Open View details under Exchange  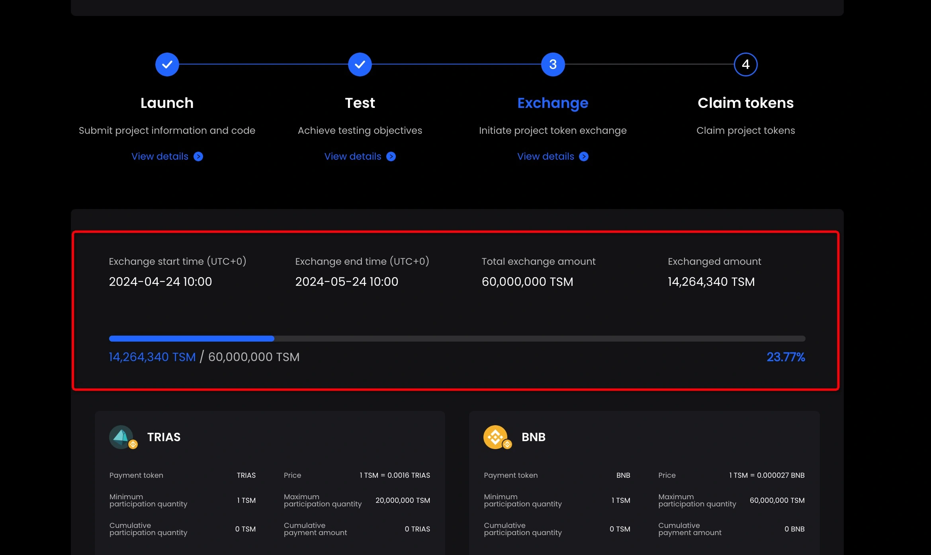545,156
